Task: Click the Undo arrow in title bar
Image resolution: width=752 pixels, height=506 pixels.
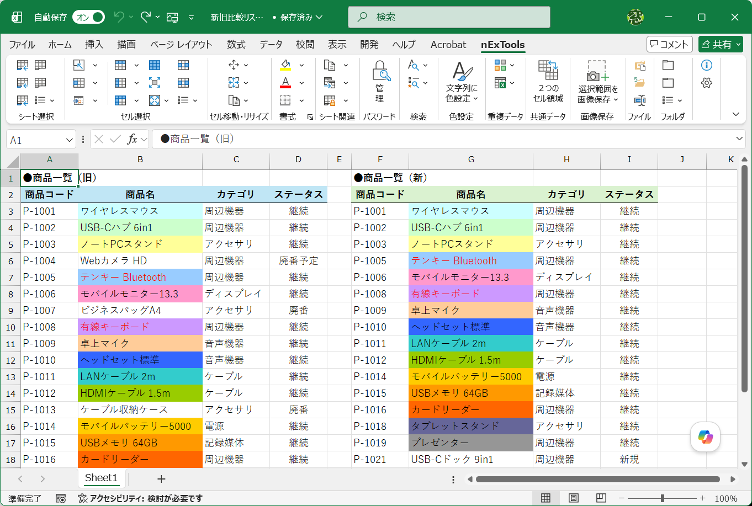Action: click(x=119, y=17)
